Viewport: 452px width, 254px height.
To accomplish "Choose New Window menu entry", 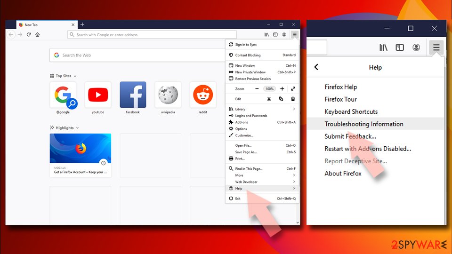I will [262, 65].
